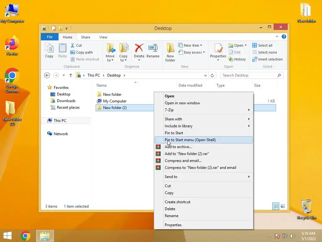Click Desktop in the address breadcrumb

tap(114, 75)
